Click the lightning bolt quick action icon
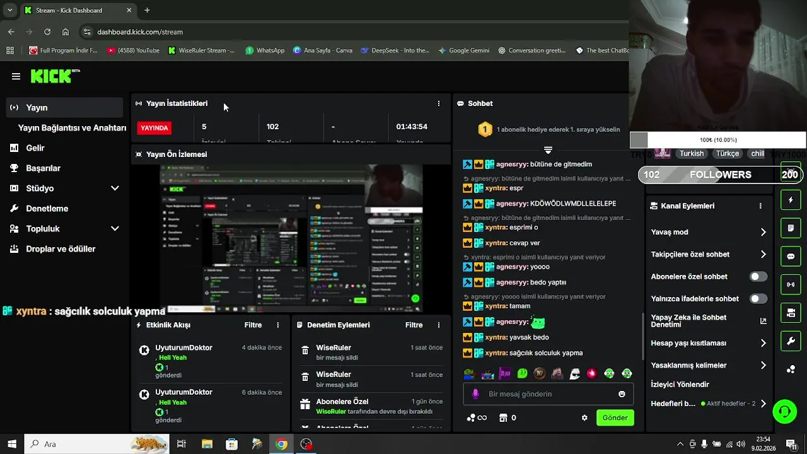 (x=791, y=200)
